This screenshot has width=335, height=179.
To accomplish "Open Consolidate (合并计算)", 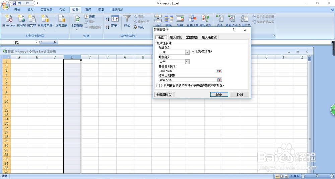I will click(x=193, y=21).
